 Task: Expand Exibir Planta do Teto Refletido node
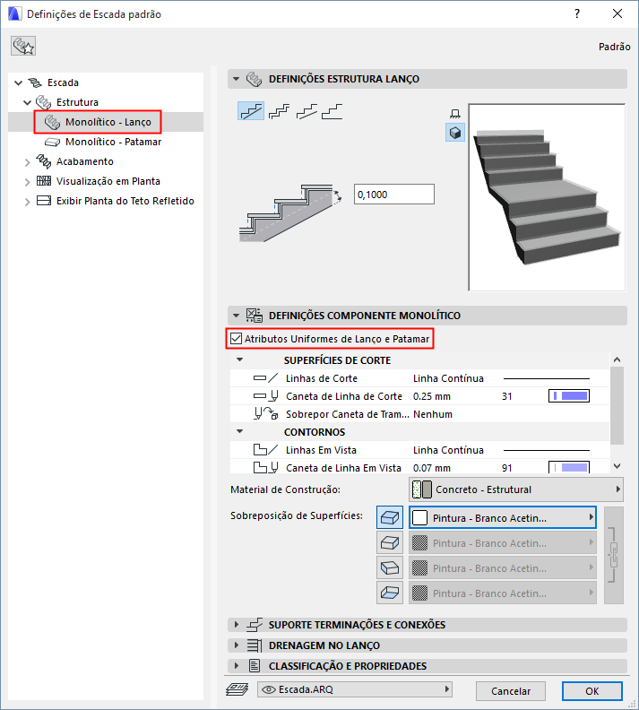(x=27, y=202)
